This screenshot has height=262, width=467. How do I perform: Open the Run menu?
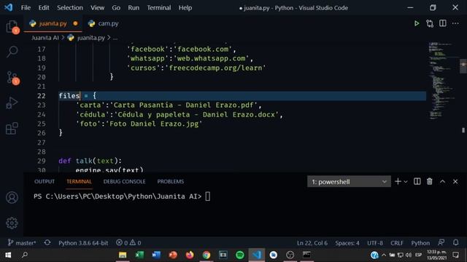click(134, 8)
